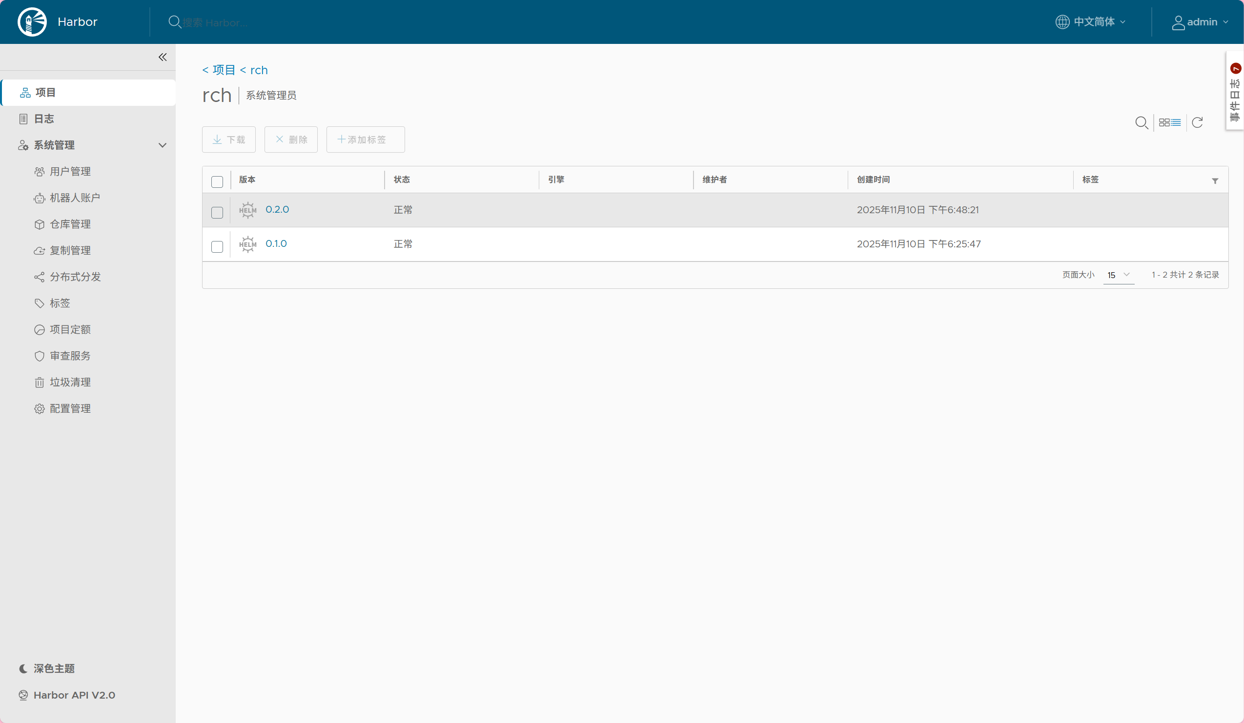Select the checkbox for version 0.1.0

pyautogui.click(x=217, y=247)
